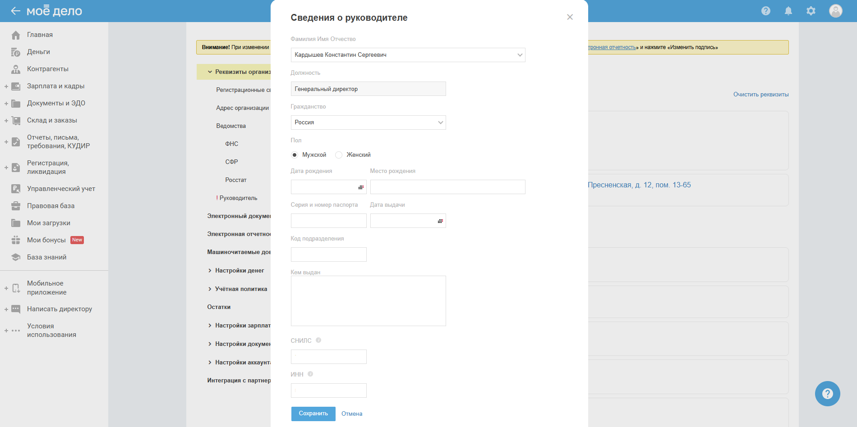The image size is (857, 427).
Task: Open the help question mark icon in header
Action: (x=765, y=11)
